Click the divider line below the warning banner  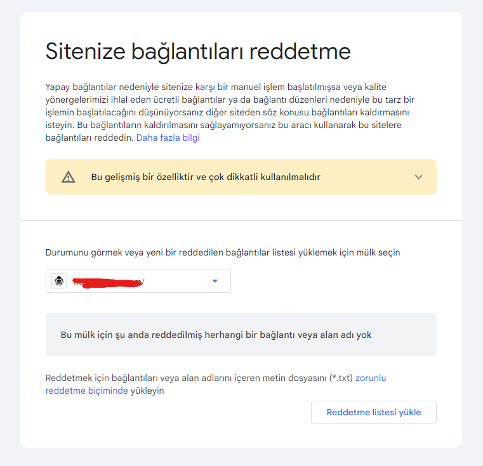pos(241,220)
